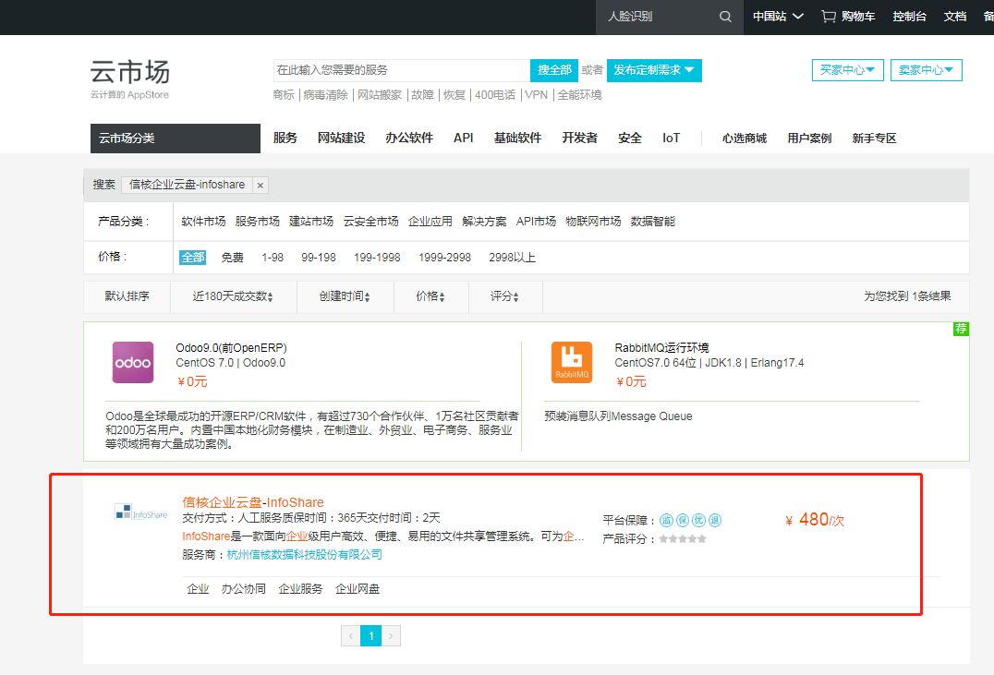This screenshot has height=675, width=994.
Task: Open the 文档 docs link
Action: 954,17
